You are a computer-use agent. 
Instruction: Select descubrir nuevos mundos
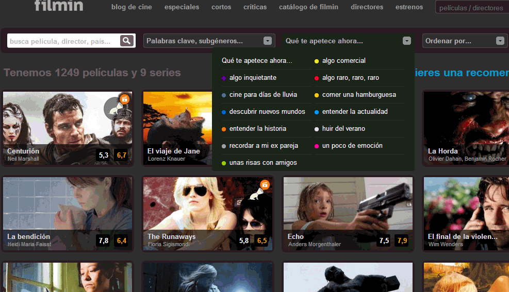click(267, 112)
